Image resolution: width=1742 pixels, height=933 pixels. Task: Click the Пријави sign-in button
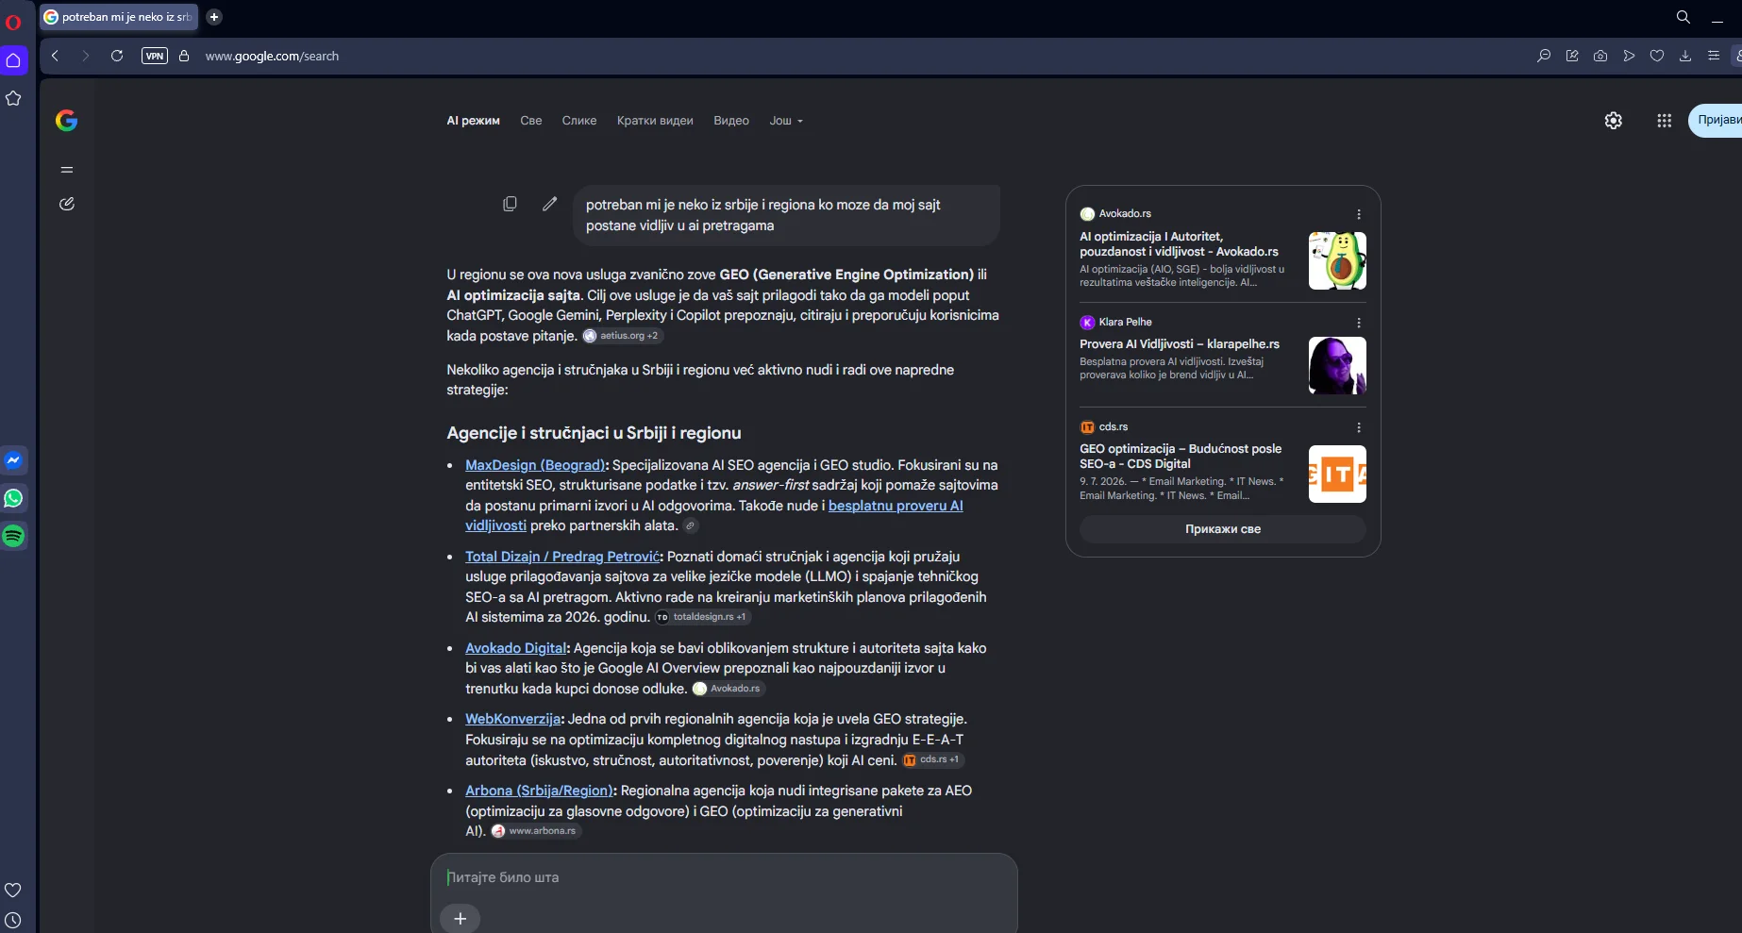click(x=1716, y=121)
